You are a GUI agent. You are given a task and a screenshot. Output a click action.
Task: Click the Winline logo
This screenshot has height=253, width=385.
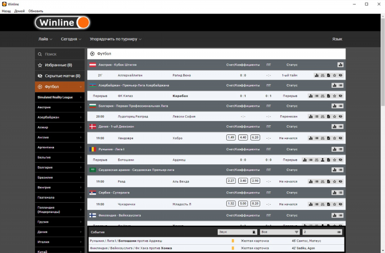(62, 23)
